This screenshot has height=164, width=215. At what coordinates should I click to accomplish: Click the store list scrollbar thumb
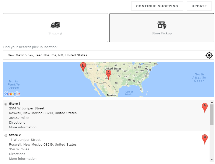pos(212,115)
